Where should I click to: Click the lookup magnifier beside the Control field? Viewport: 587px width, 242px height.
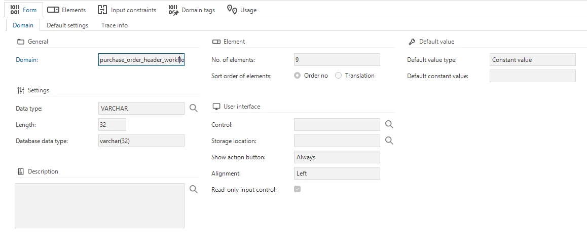[389, 124]
